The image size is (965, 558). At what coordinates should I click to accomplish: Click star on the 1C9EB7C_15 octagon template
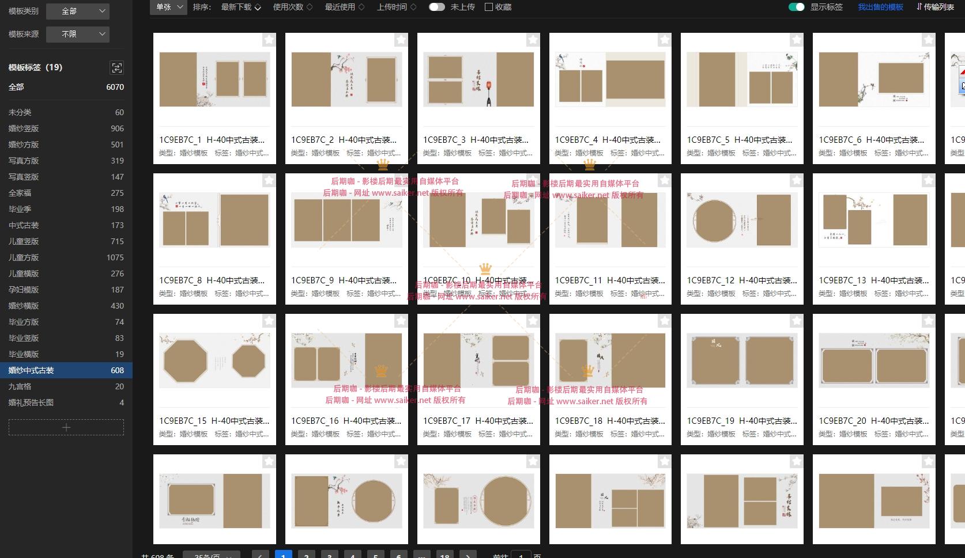click(269, 321)
